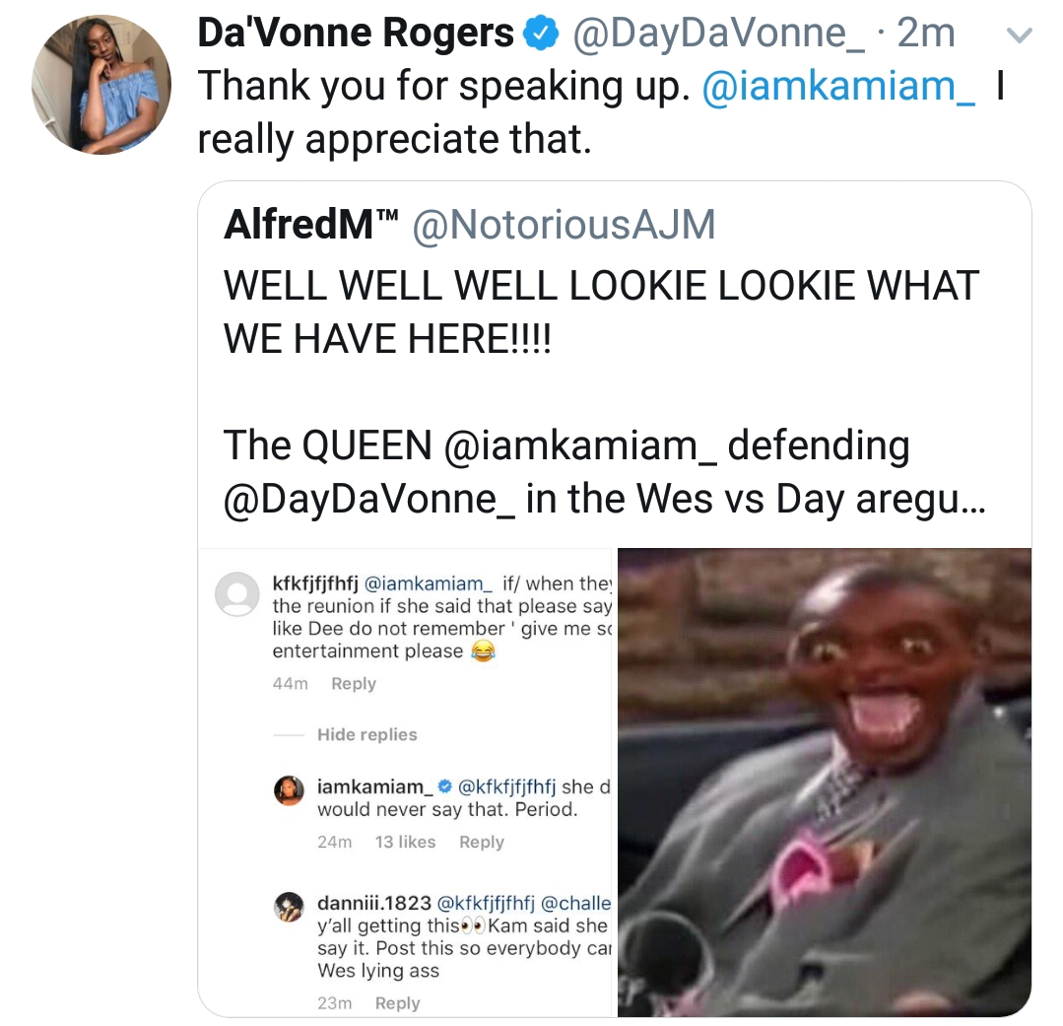Open Da'Vonne Rogers profile picture

coord(101,85)
